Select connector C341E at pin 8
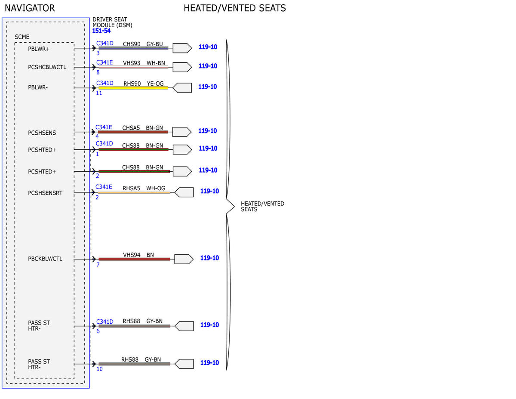This screenshot has height=399, width=516. pos(104,62)
